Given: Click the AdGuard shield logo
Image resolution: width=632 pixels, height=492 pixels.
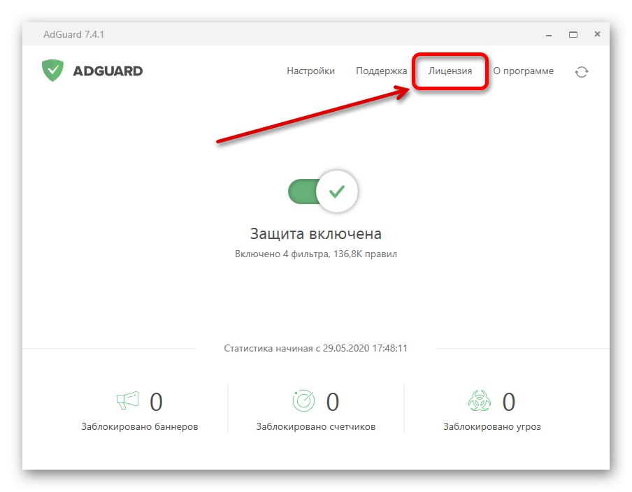Looking at the screenshot, I should (54, 70).
